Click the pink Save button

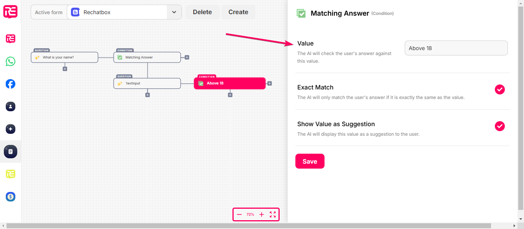click(x=310, y=161)
